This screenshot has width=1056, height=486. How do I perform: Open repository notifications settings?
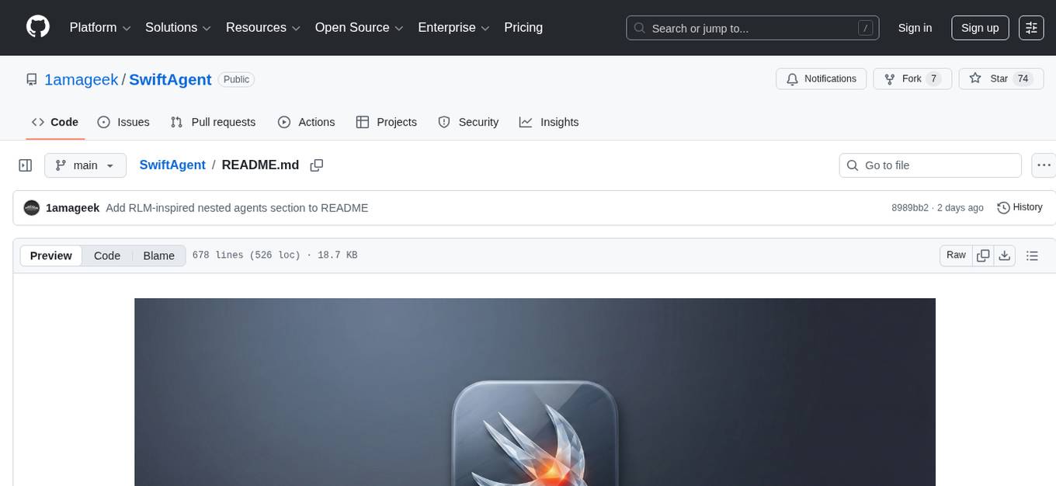[821, 78]
